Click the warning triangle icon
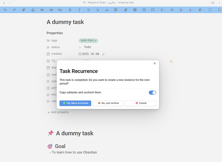The height and width of the screenshot is (162, 222). [x=171, y=61]
